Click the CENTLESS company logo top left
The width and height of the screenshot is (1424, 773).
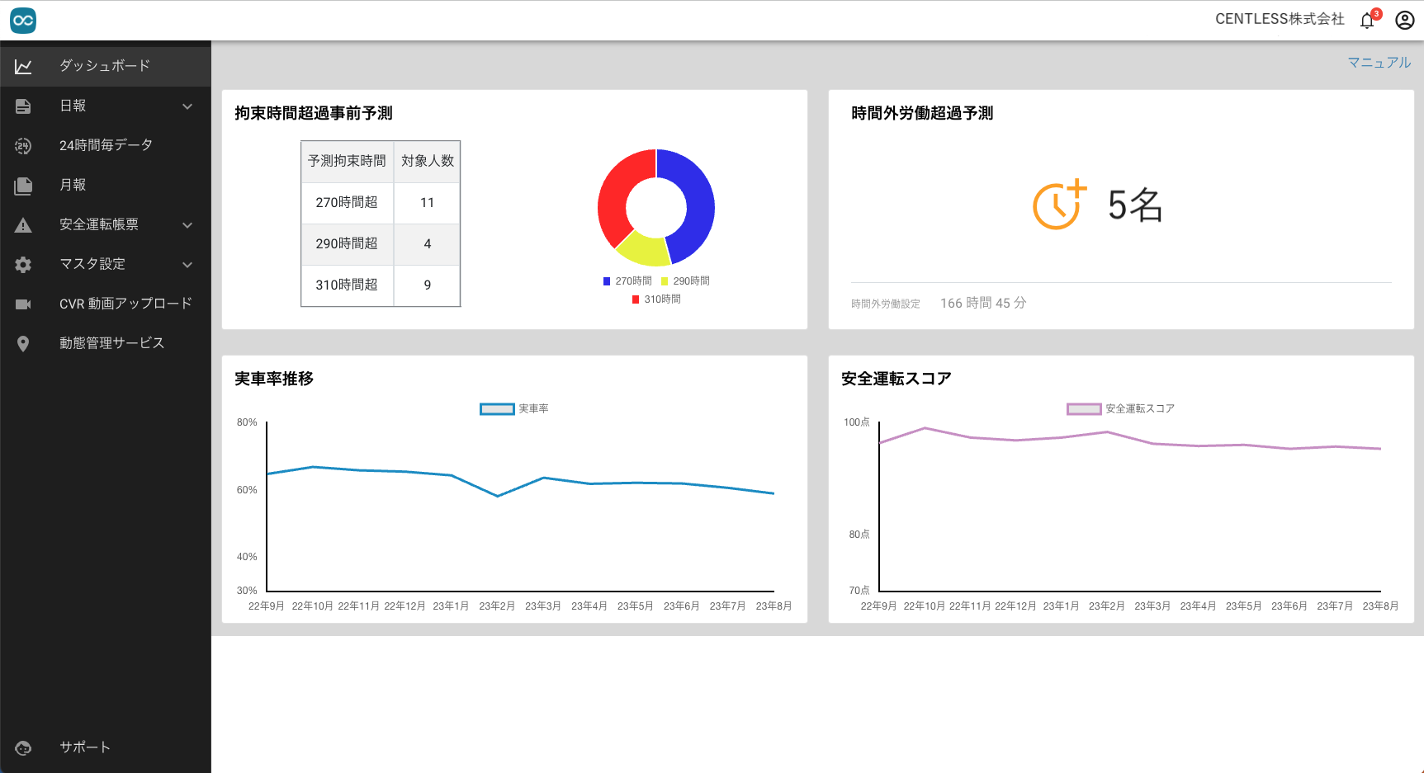(x=23, y=20)
